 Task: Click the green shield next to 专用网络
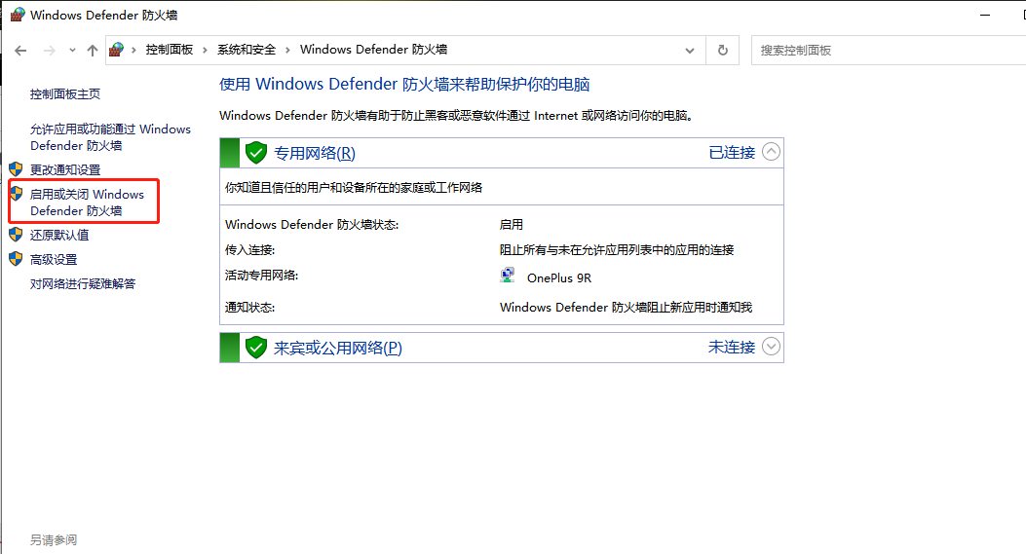tap(256, 153)
